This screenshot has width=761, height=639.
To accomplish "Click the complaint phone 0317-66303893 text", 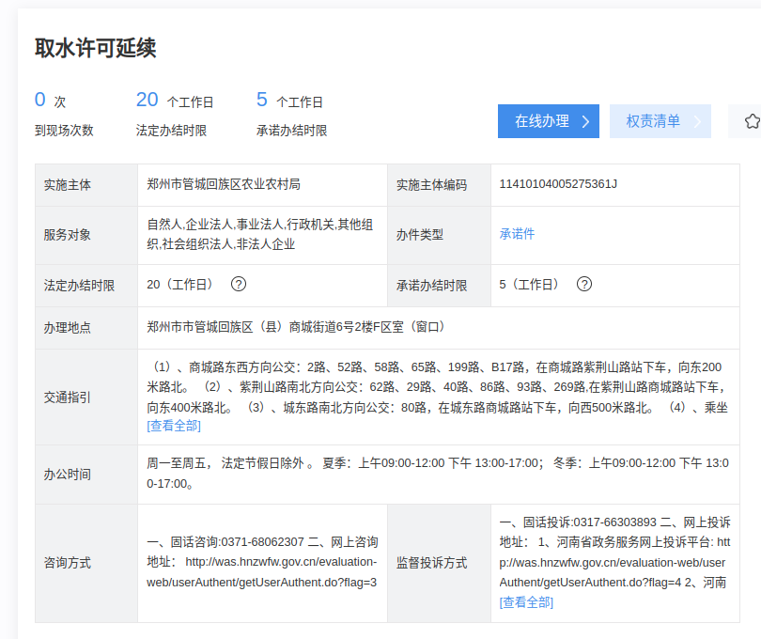I will tap(615, 522).
